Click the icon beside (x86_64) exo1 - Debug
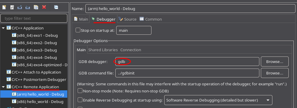The image size is (297, 108). click(14, 35)
